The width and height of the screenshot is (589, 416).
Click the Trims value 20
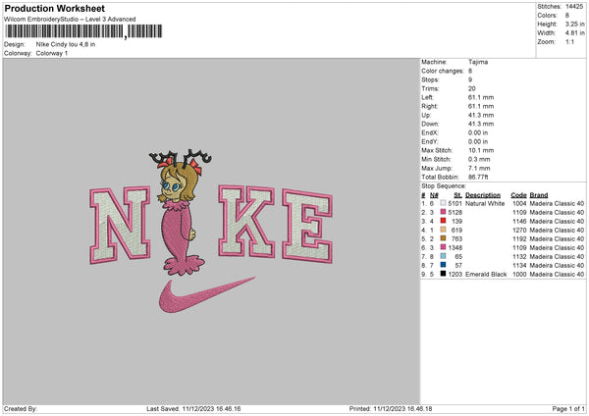pos(472,88)
